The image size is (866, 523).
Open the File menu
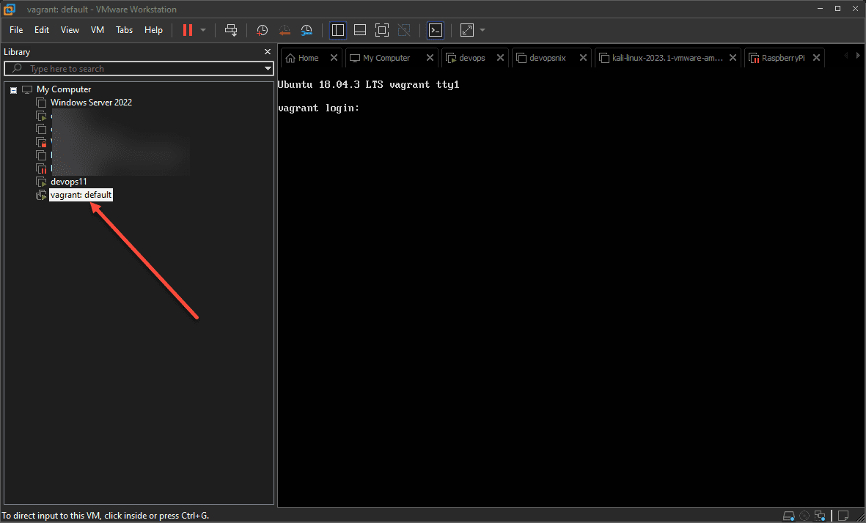pos(16,30)
